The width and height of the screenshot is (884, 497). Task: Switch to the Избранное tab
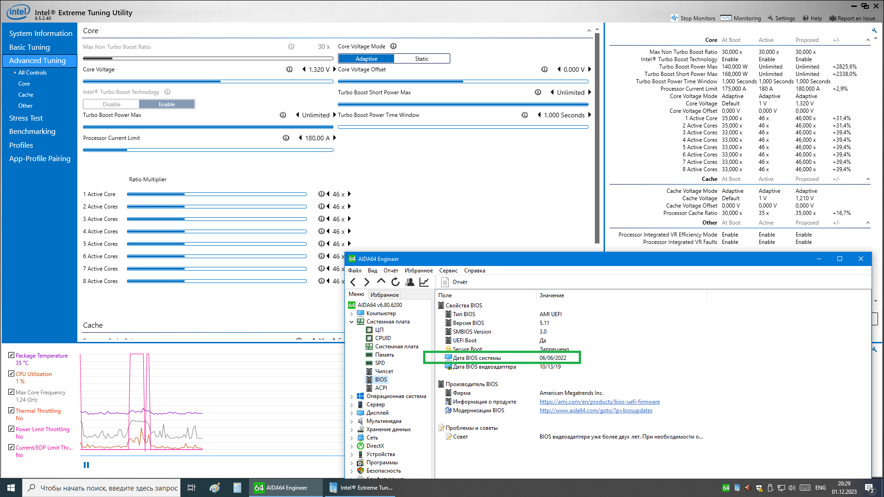tap(384, 295)
